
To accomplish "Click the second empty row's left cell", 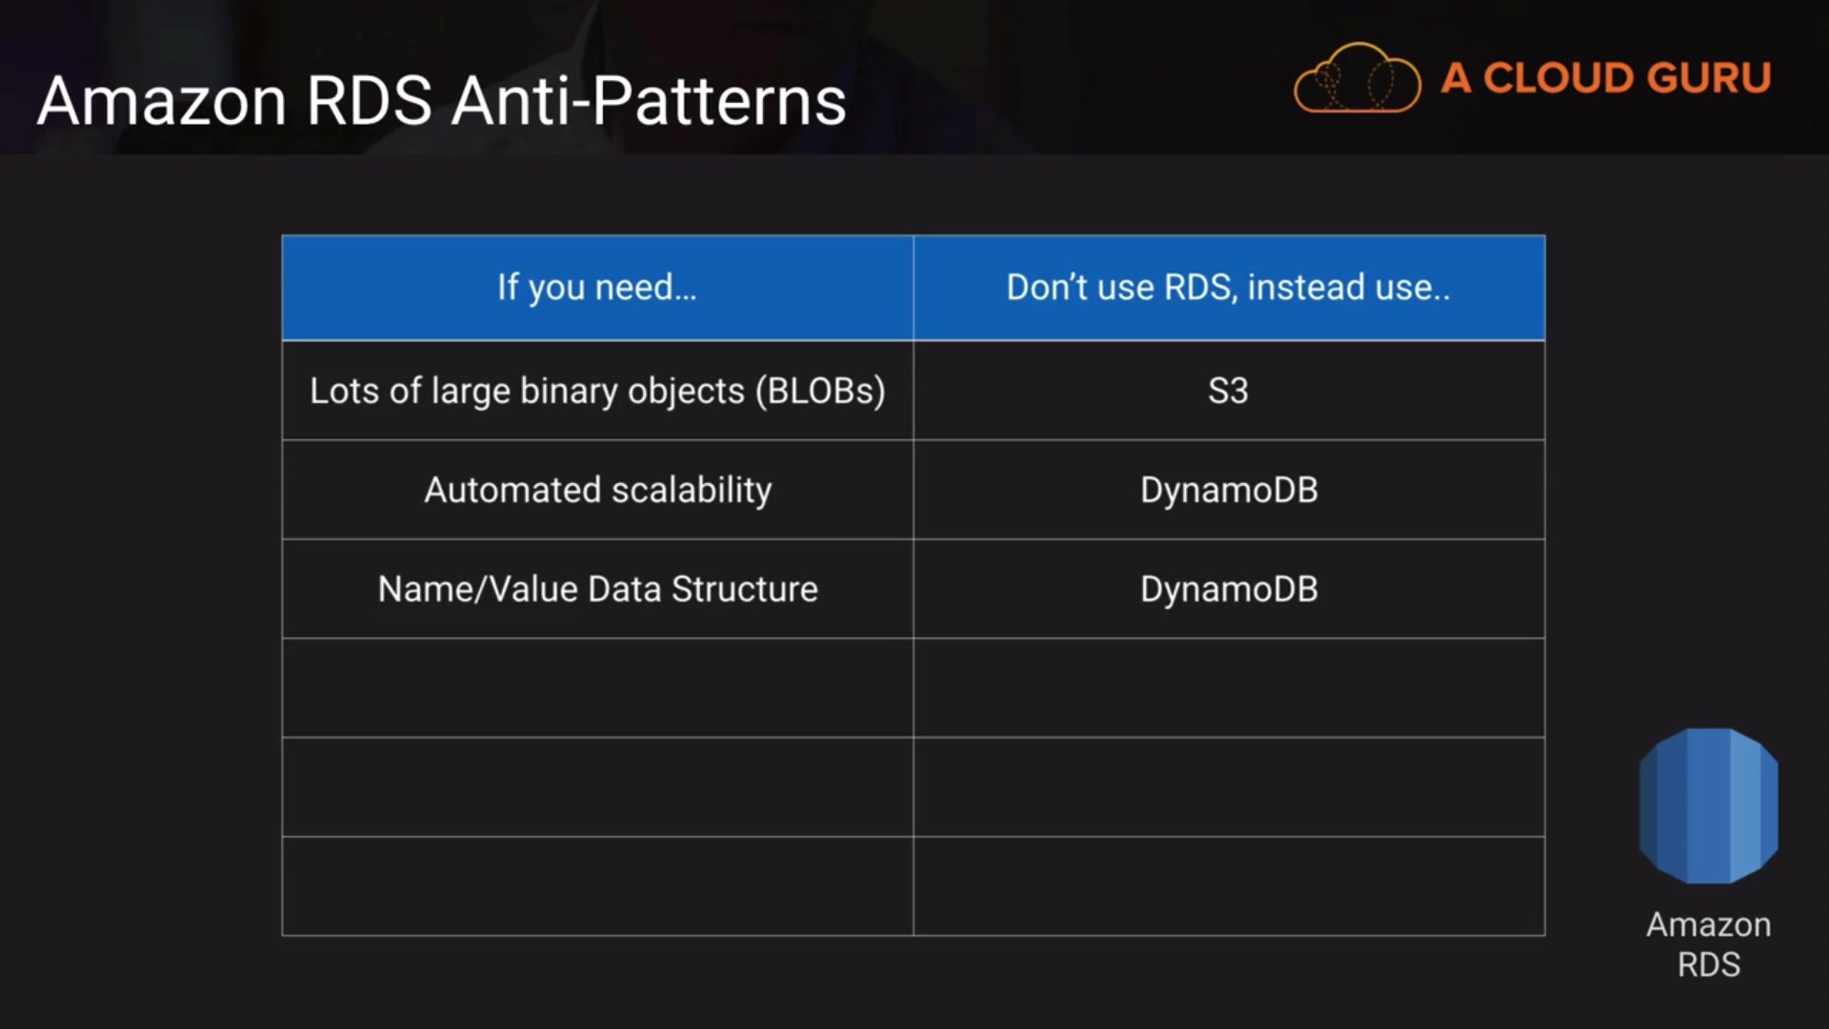I will pyautogui.click(x=597, y=787).
